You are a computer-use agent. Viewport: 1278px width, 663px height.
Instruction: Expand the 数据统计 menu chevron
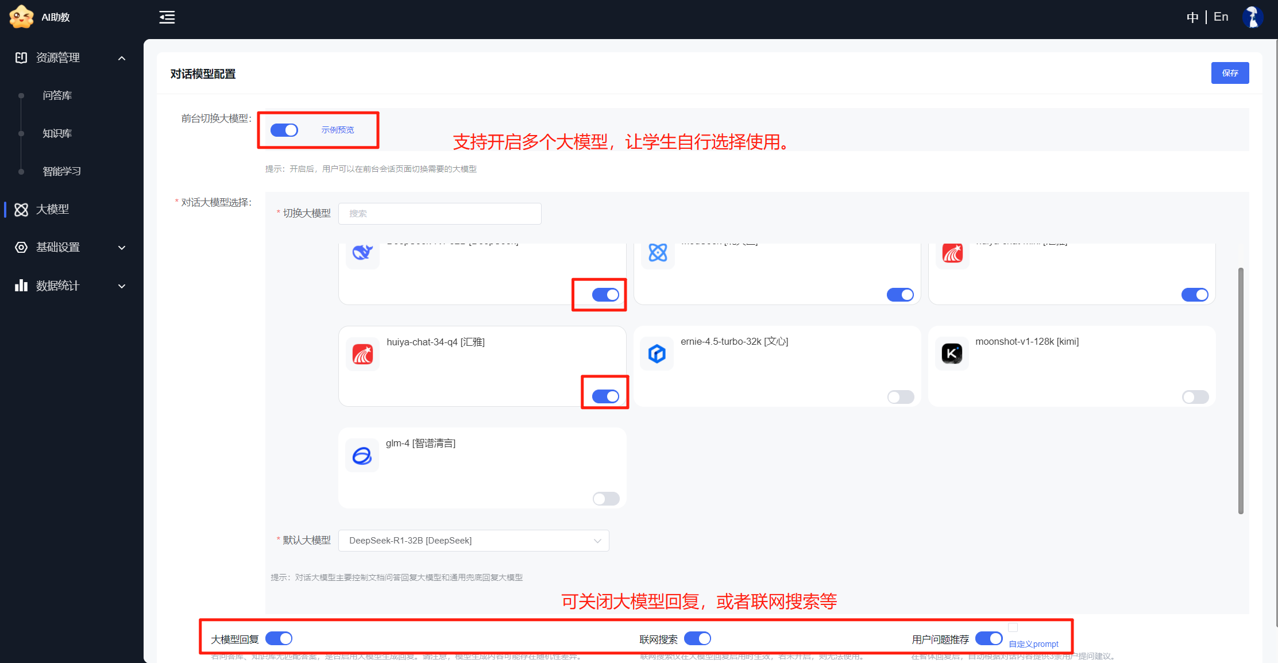click(122, 286)
